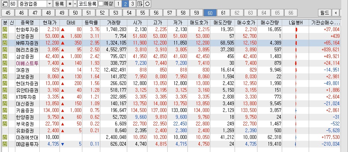Switch to group tab 57

[170, 13]
